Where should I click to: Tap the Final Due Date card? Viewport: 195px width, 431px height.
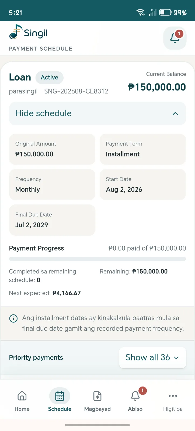click(x=52, y=220)
